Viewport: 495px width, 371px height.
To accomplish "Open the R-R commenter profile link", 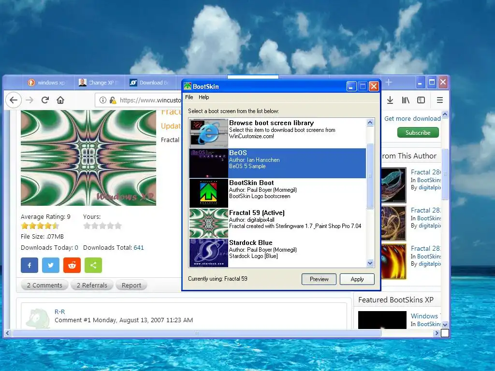I will pyautogui.click(x=59, y=312).
